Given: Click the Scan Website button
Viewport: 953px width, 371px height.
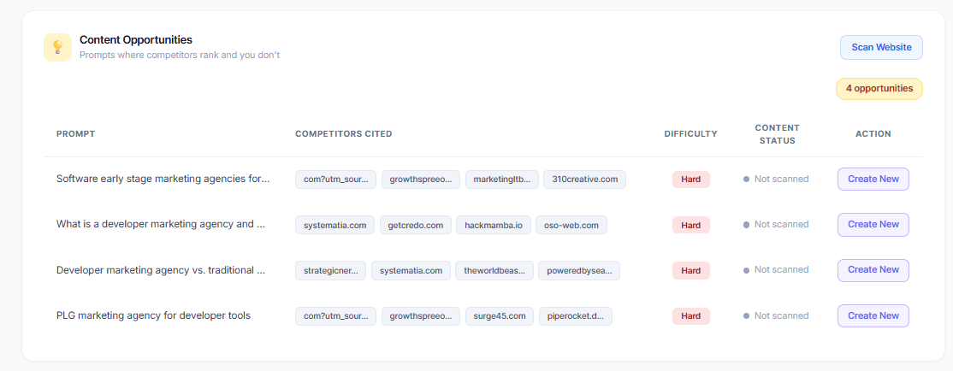Looking at the screenshot, I should [x=881, y=47].
